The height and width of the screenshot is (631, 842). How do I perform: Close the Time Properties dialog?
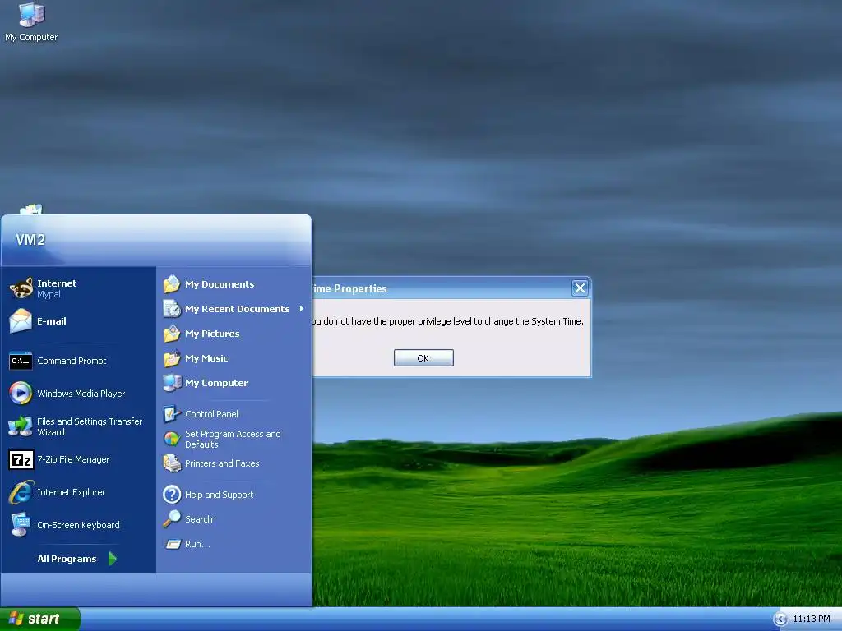pos(580,288)
